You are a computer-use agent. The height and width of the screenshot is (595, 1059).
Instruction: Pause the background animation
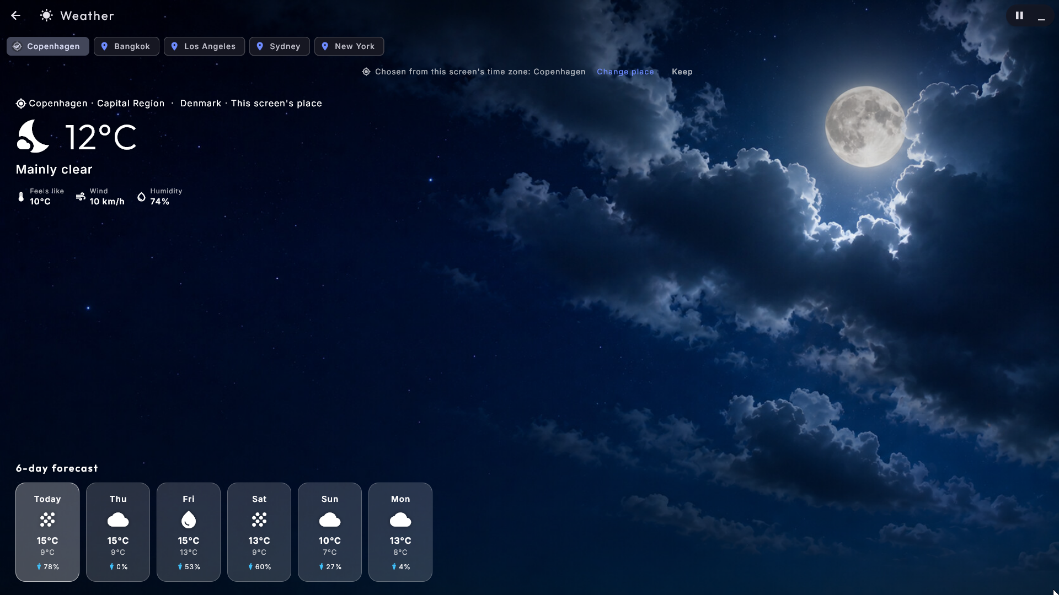1019,15
